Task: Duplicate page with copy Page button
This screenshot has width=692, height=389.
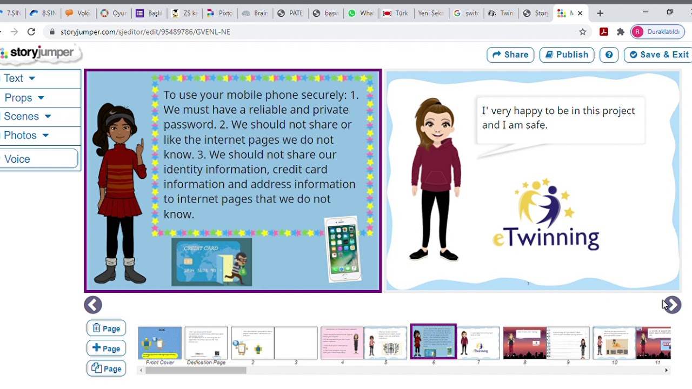Action: click(106, 368)
